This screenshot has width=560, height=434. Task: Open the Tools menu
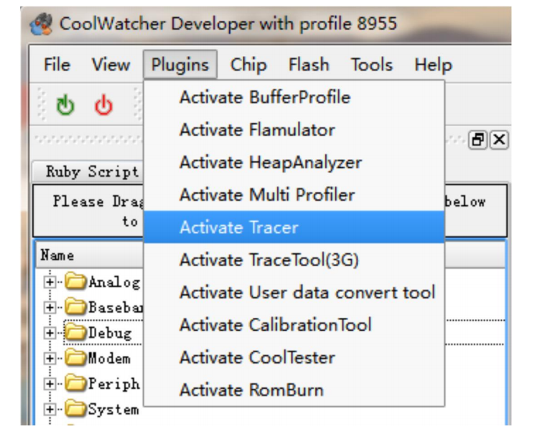tap(371, 65)
